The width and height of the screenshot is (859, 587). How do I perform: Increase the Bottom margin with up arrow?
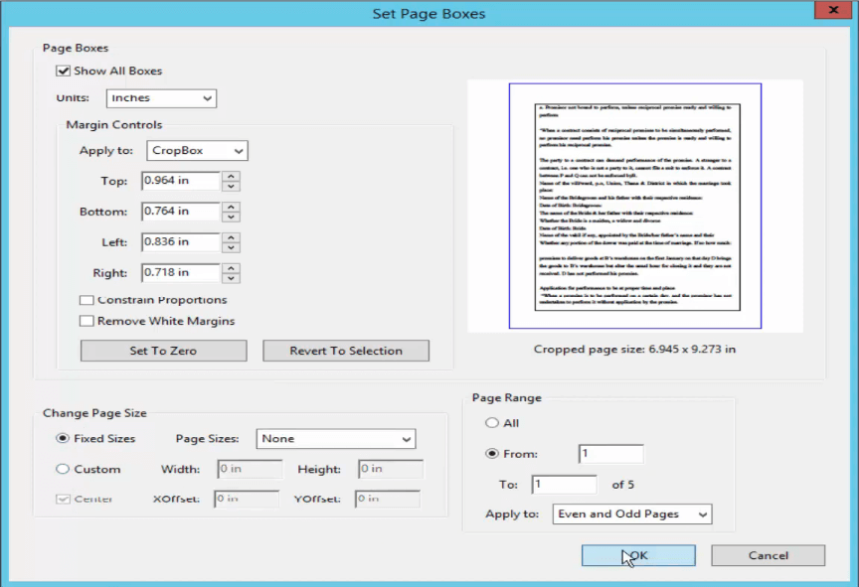[231, 207]
